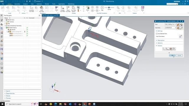Open the Window dropdown in title bar
The image size is (189, 106).
39,1
